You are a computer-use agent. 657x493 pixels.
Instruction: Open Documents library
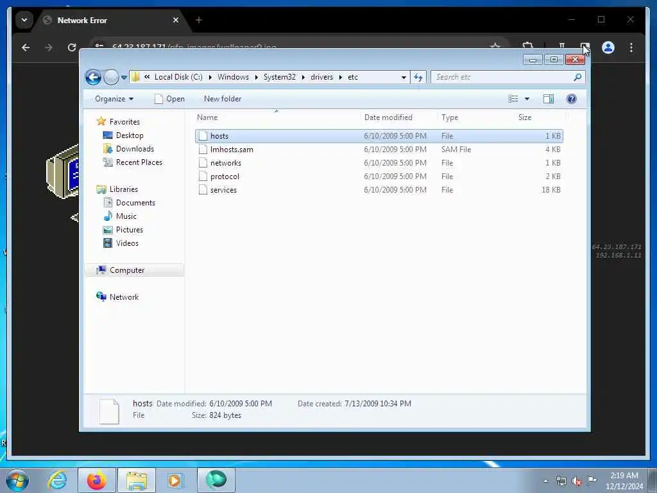click(x=129, y=203)
